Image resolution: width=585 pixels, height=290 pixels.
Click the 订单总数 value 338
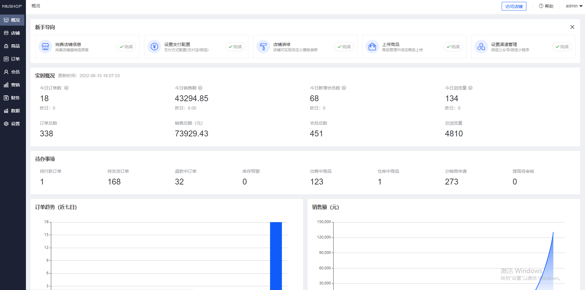click(47, 134)
